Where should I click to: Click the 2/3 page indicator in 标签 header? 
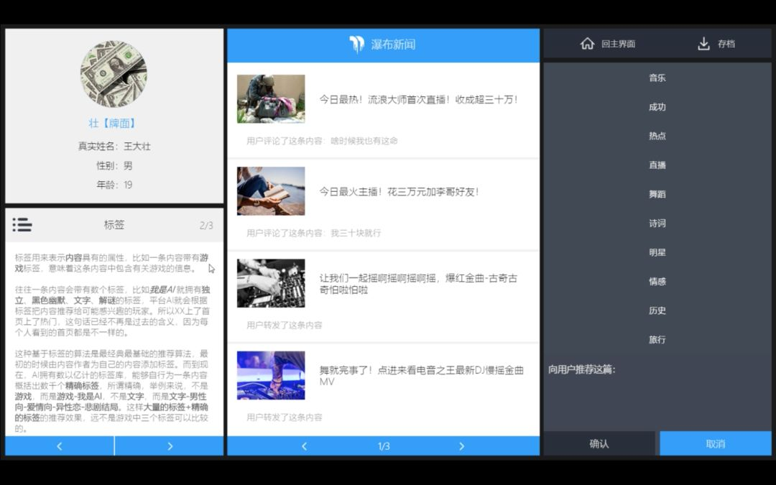click(x=206, y=226)
